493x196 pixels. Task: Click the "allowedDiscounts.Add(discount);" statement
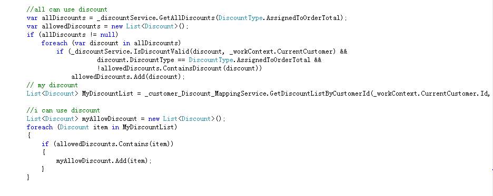coord(128,77)
